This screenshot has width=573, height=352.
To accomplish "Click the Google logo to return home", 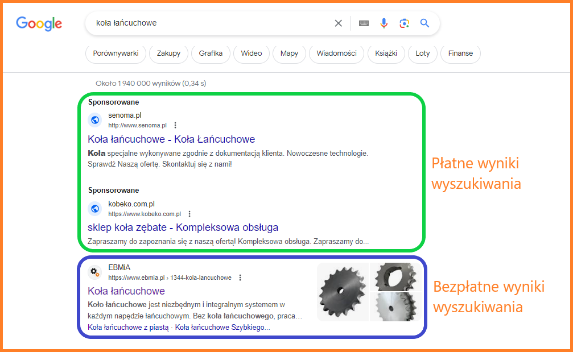I will [x=39, y=23].
